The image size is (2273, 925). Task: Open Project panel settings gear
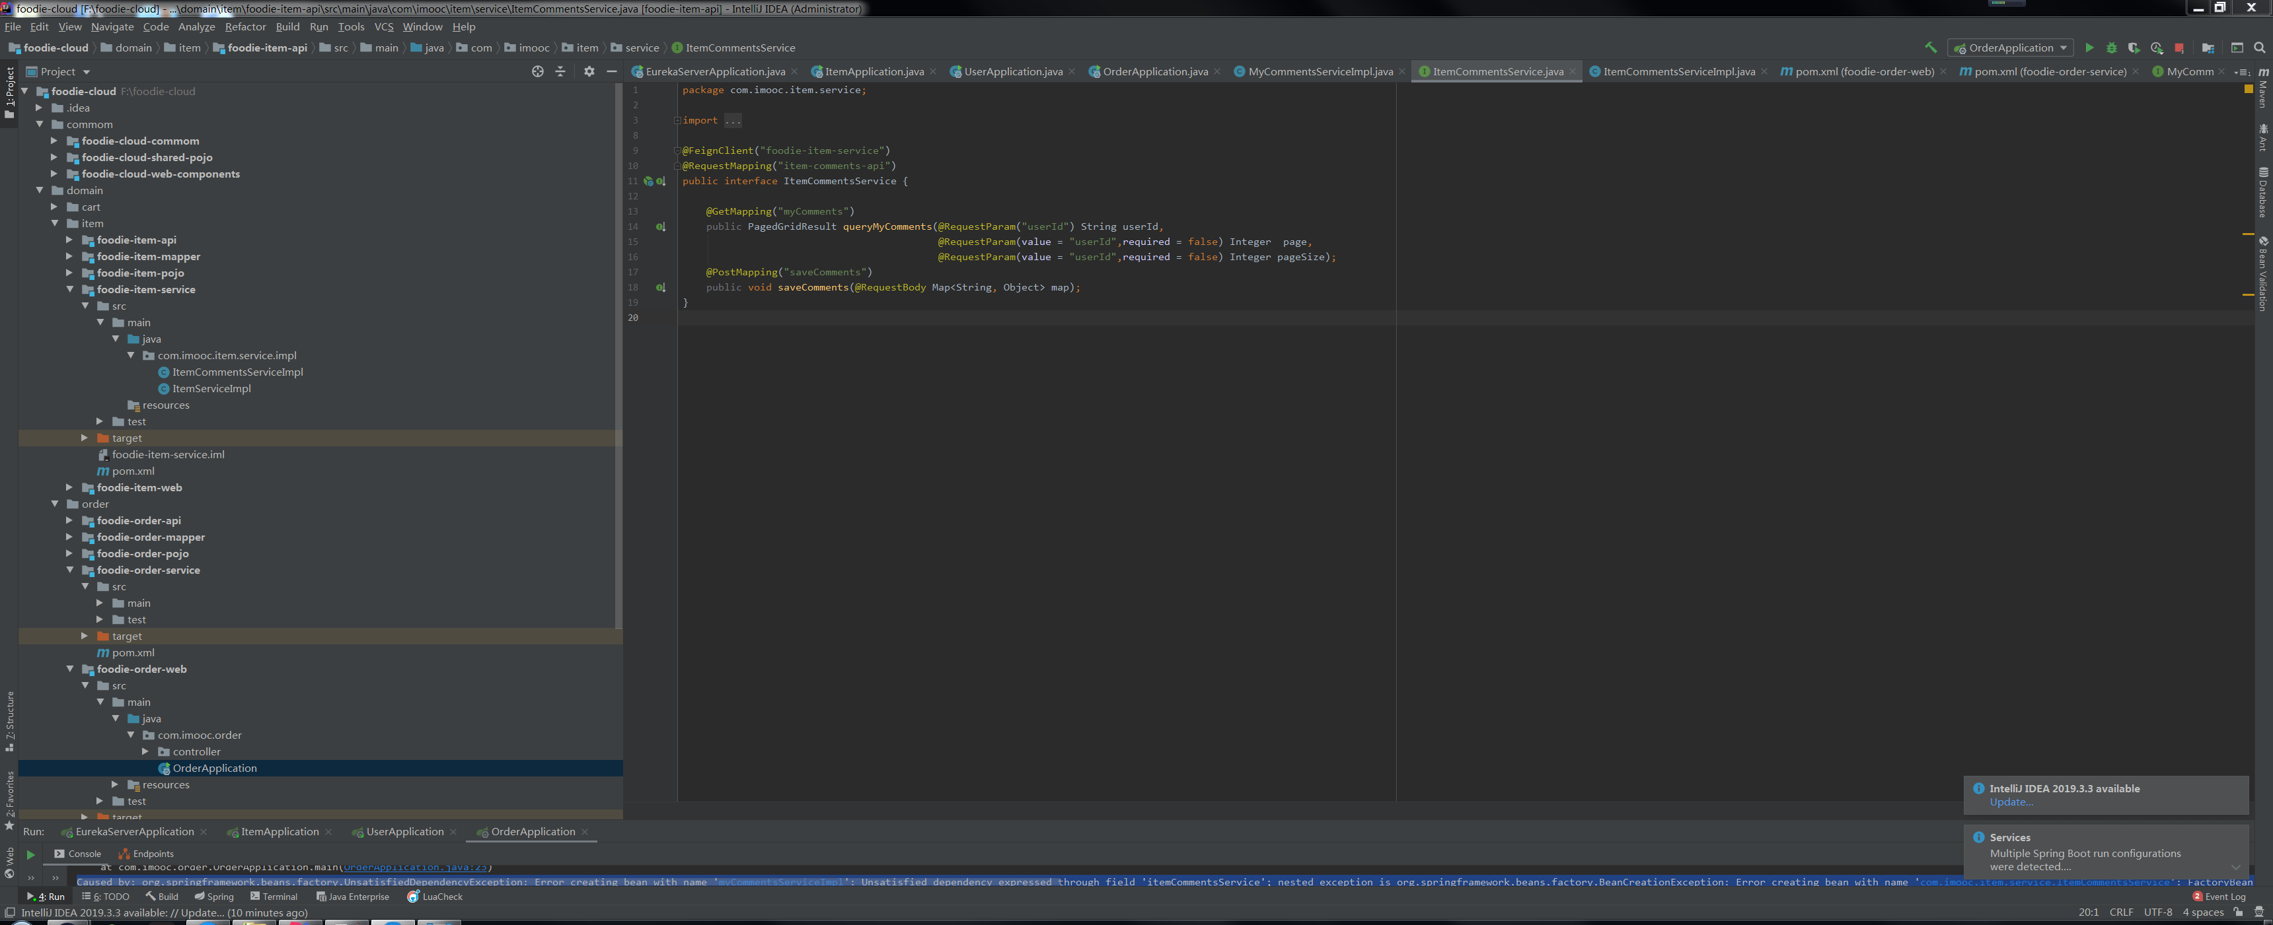[589, 71]
